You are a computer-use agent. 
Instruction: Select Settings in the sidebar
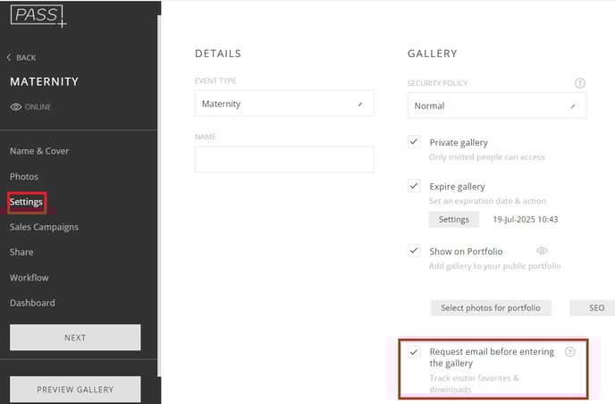(x=26, y=202)
